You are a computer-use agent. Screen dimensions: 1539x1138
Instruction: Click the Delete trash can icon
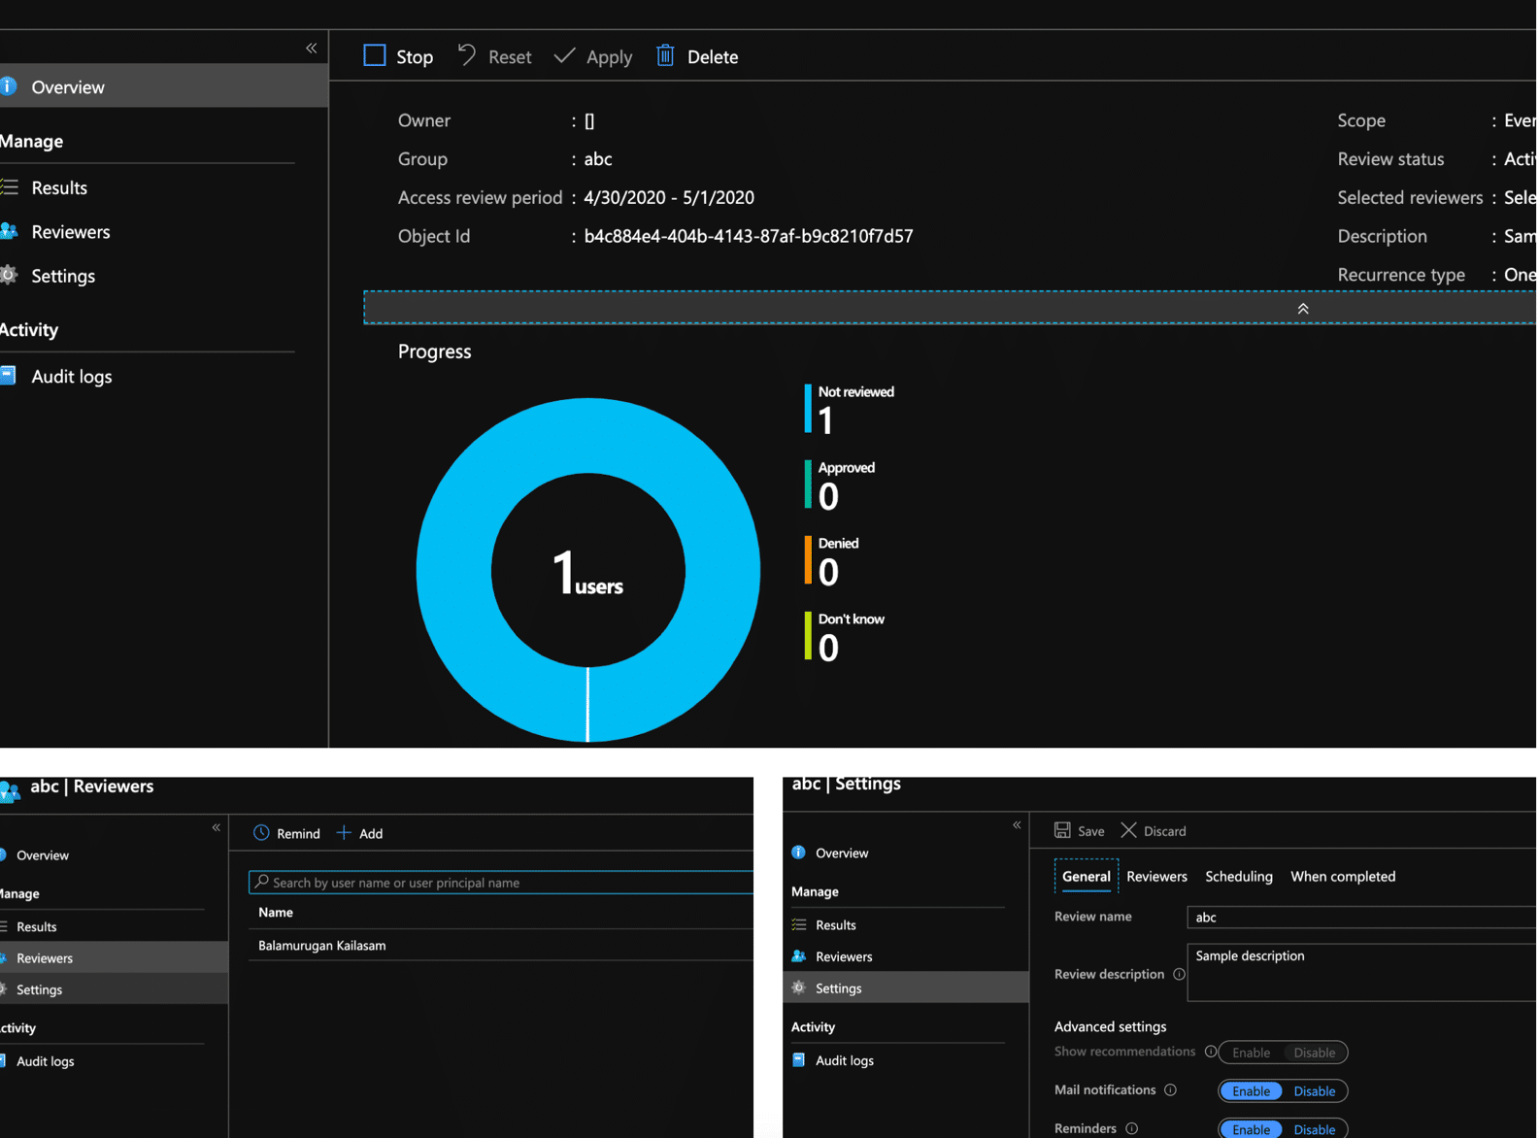(x=665, y=56)
